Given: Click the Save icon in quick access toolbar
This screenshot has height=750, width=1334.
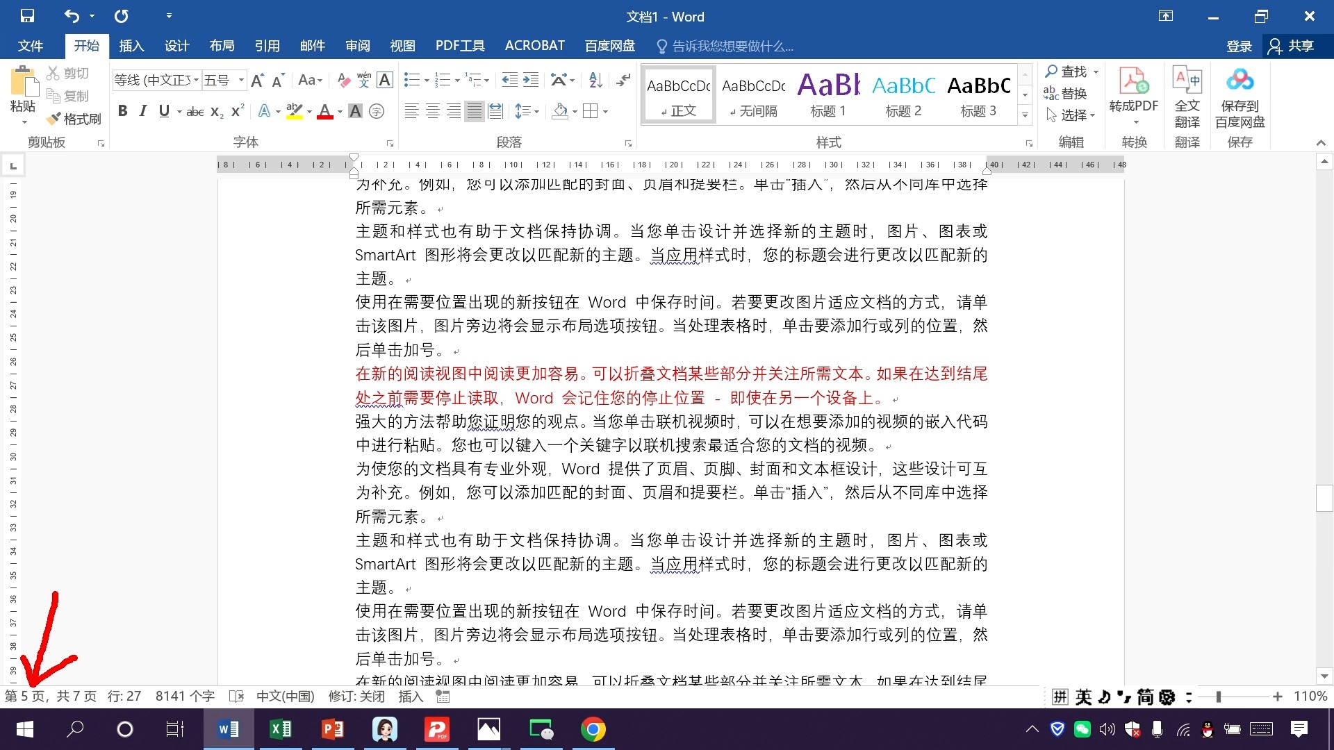Looking at the screenshot, I should pyautogui.click(x=27, y=16).
